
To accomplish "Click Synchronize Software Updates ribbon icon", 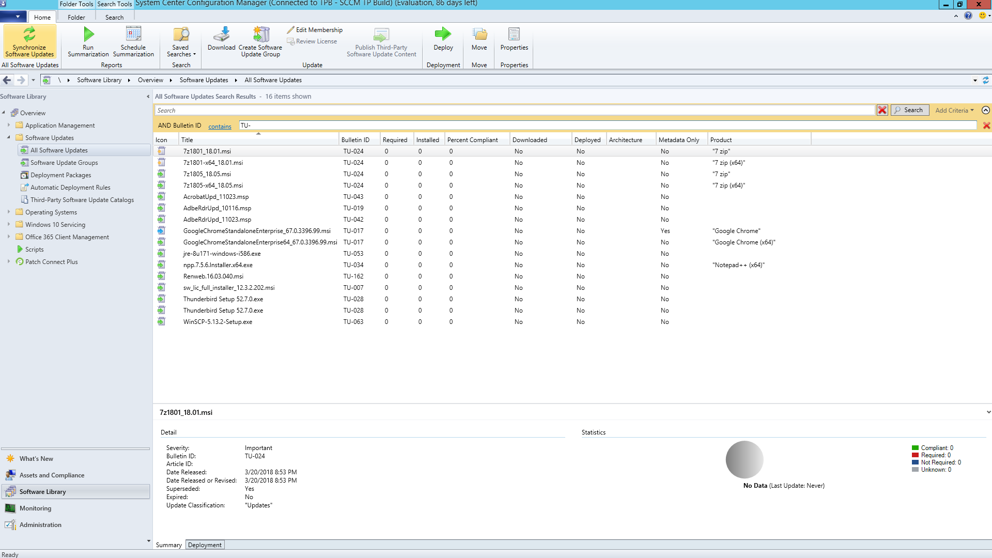I will click(29, 35).
